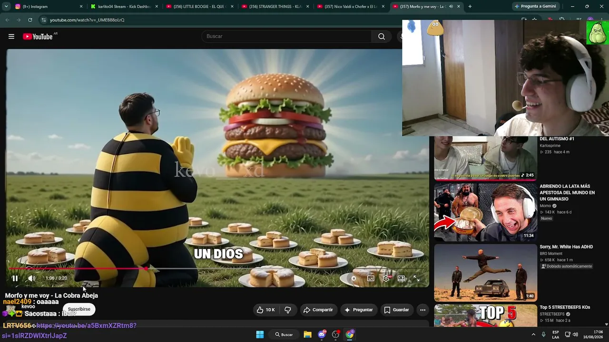The image size is (609, 342).
Task: Open the network and volume quick settings
Action: click(572, 334)
